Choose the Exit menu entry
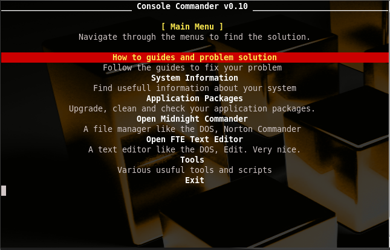Screen dimensions: 390x250 click(x=195, y=180)
